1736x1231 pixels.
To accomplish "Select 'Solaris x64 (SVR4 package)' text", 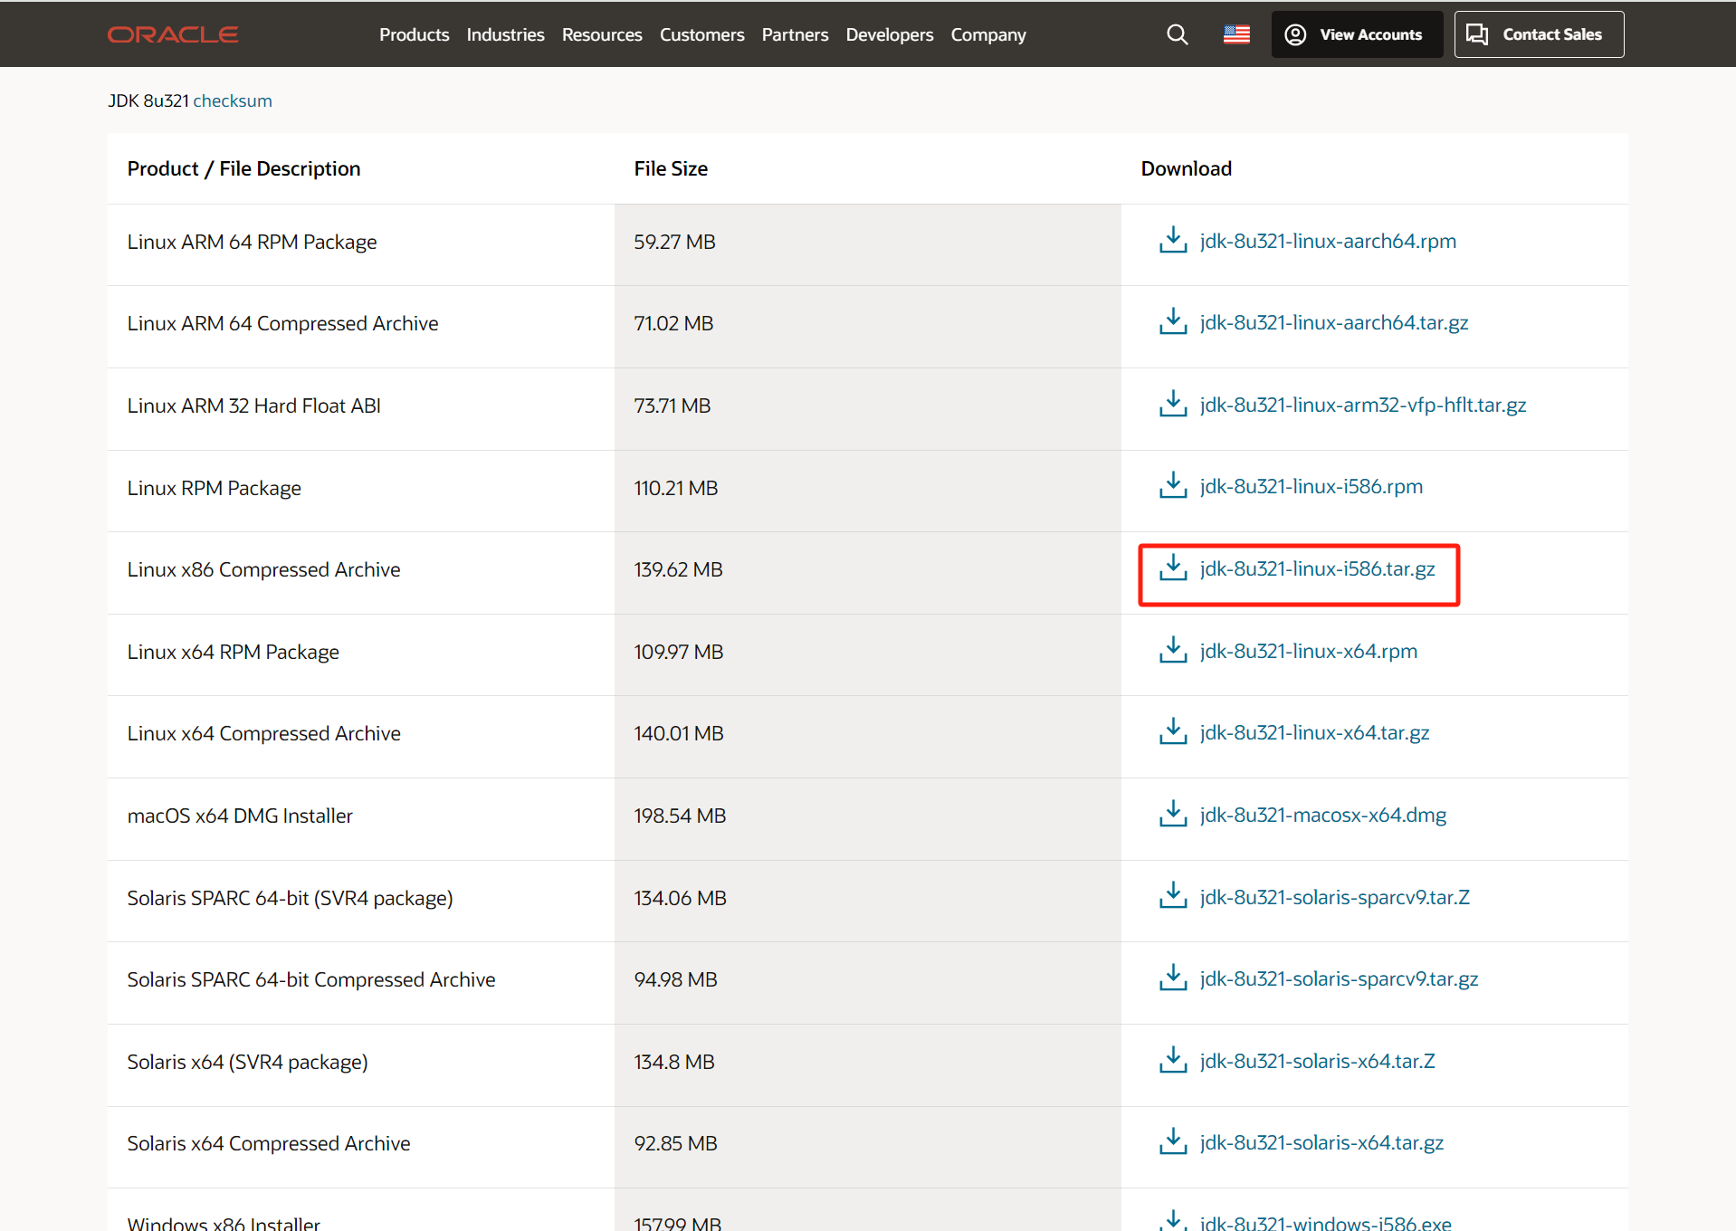I will click(x=247, y=1062).
